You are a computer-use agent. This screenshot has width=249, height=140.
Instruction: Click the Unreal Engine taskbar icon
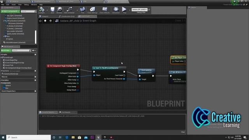[x=98, y=137]
